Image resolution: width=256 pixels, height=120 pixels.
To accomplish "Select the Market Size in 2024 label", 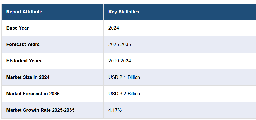I will (x=28, y=77).
